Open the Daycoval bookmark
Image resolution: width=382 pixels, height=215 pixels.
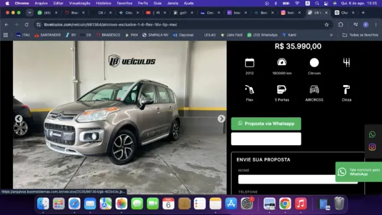183,35
